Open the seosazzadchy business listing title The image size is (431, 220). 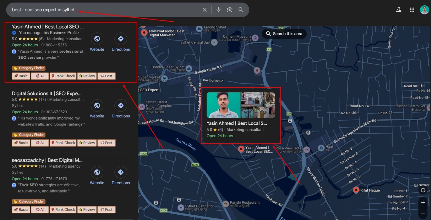tap(47, 160)
